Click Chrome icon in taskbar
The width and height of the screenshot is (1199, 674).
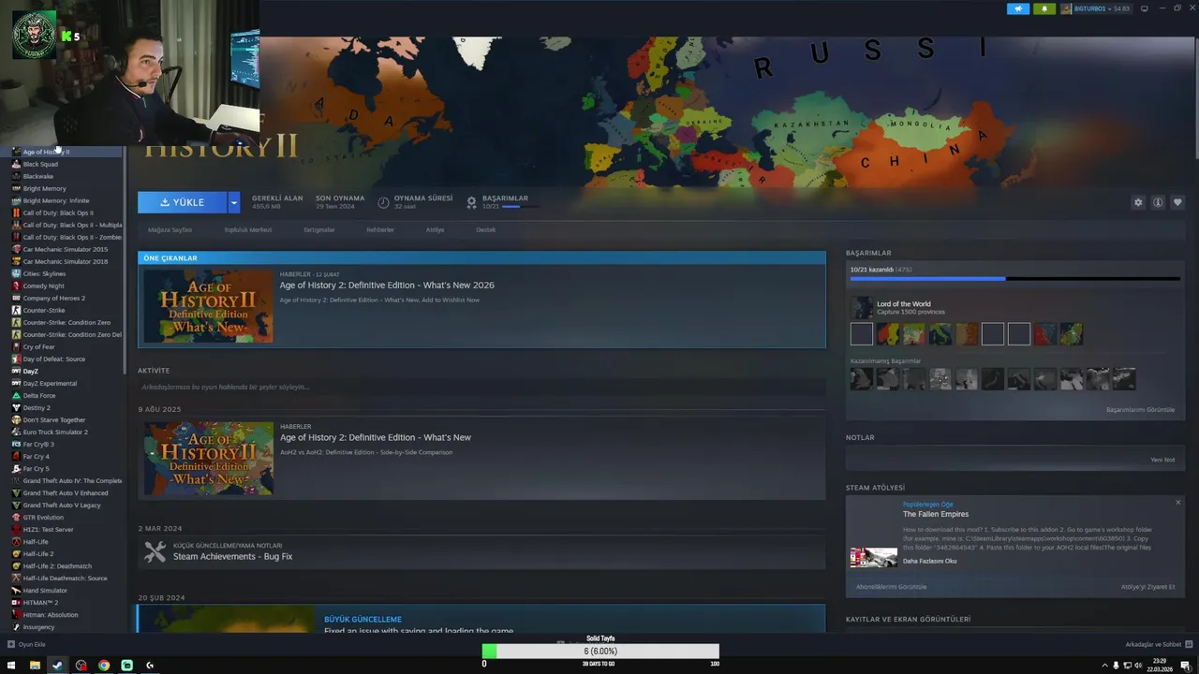coord(103,666)
